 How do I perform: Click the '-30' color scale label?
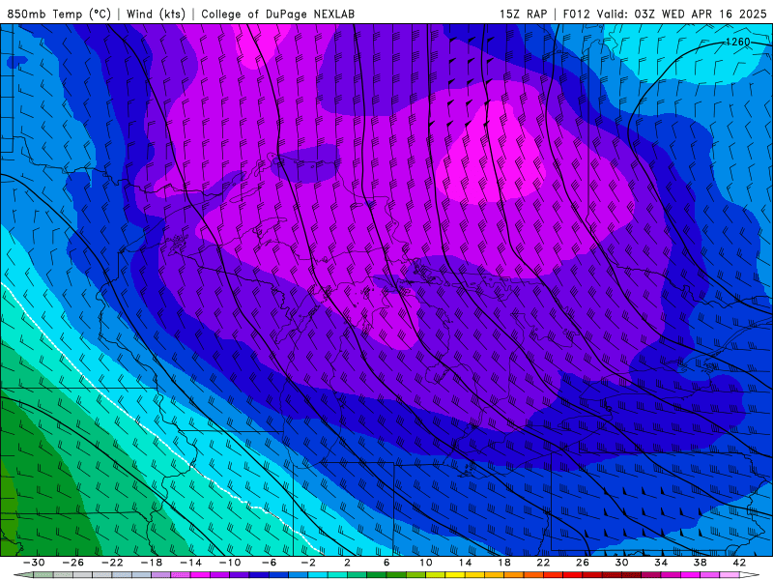click(34, 563)
